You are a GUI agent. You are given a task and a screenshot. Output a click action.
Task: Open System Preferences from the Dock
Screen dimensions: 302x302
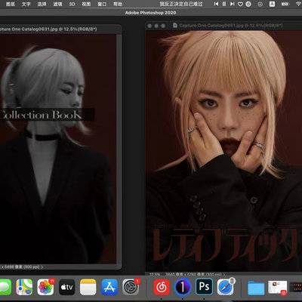[x=131, y=287]
